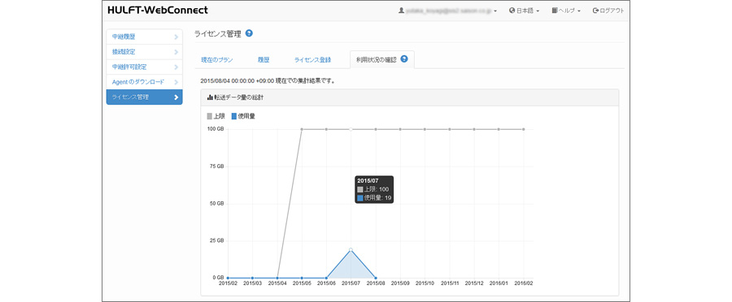Click chevron on Agentのダウンロード sidebar row
Screen dimensions: 732x302
(x=176, y=82)
